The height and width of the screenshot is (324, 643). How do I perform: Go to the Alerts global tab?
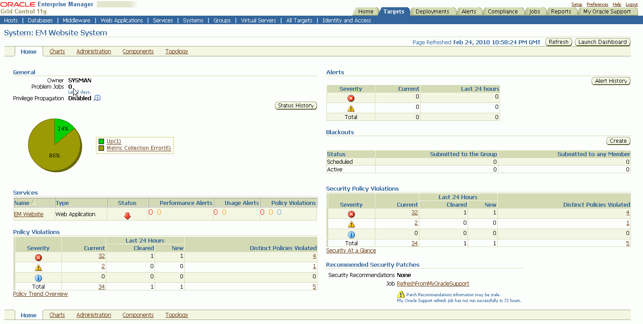[x=469, y=12]
